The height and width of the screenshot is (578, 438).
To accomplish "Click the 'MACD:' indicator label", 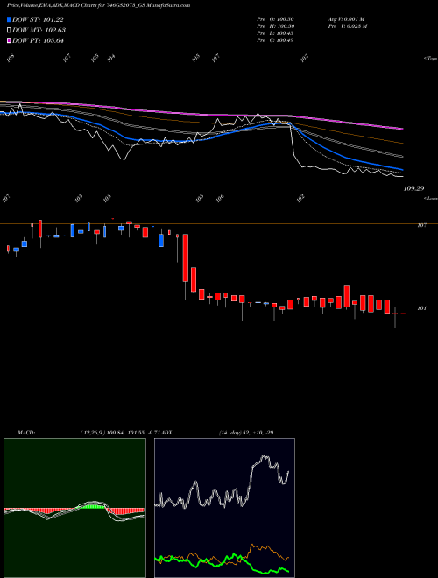I will (x=26, y=433).
